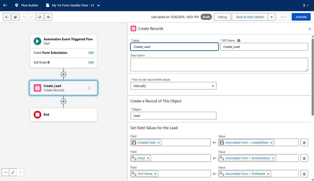Viewport: 314px width, 181px height.
Task: Click Set Field Values for the Lead heading
Action: click(154, 128)
